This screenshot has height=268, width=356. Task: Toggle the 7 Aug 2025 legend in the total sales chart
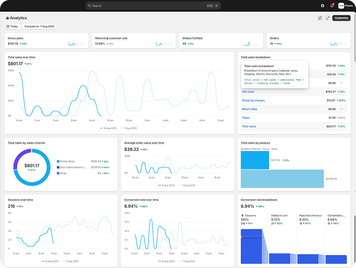[x=129, y=128]
